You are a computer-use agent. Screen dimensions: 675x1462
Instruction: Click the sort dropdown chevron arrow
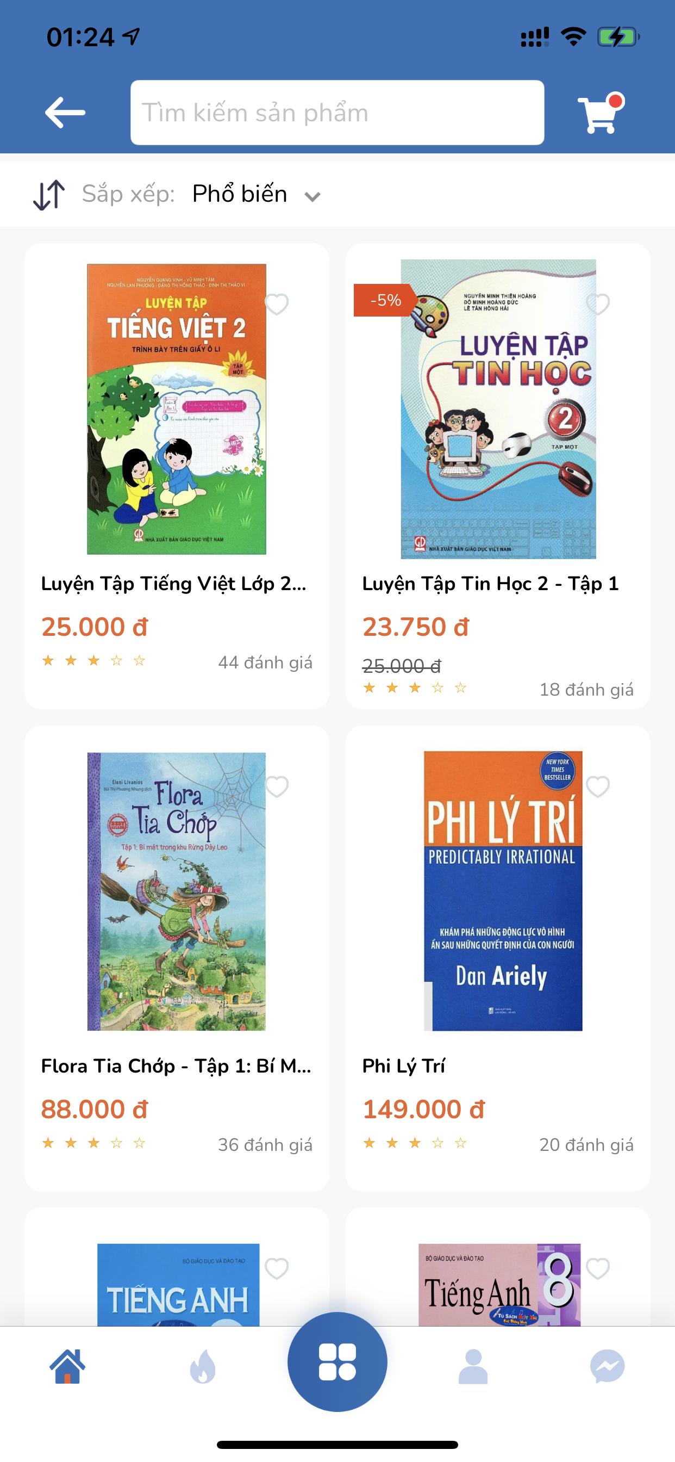coord(312,197)
